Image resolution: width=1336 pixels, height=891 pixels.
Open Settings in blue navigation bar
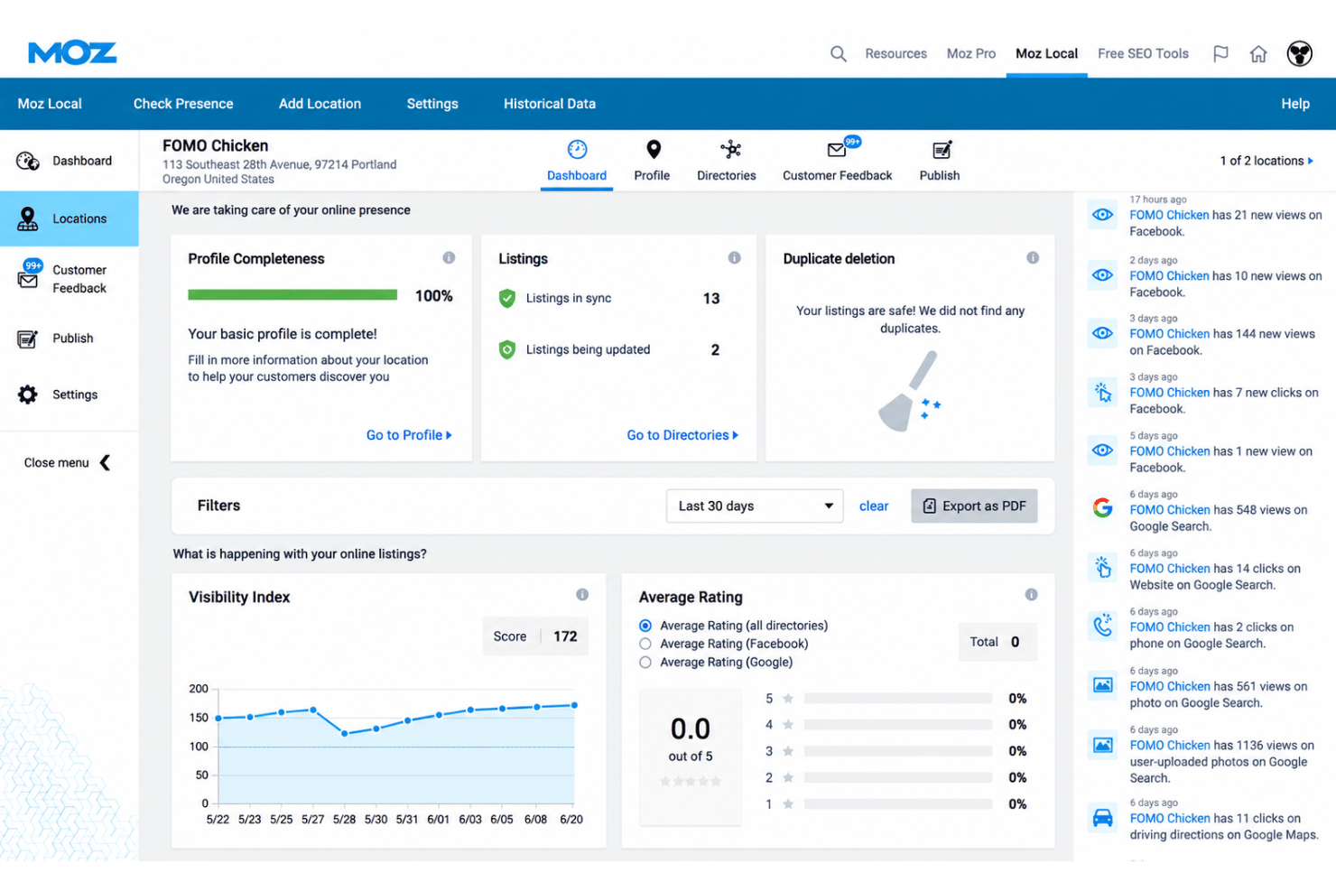432,104
